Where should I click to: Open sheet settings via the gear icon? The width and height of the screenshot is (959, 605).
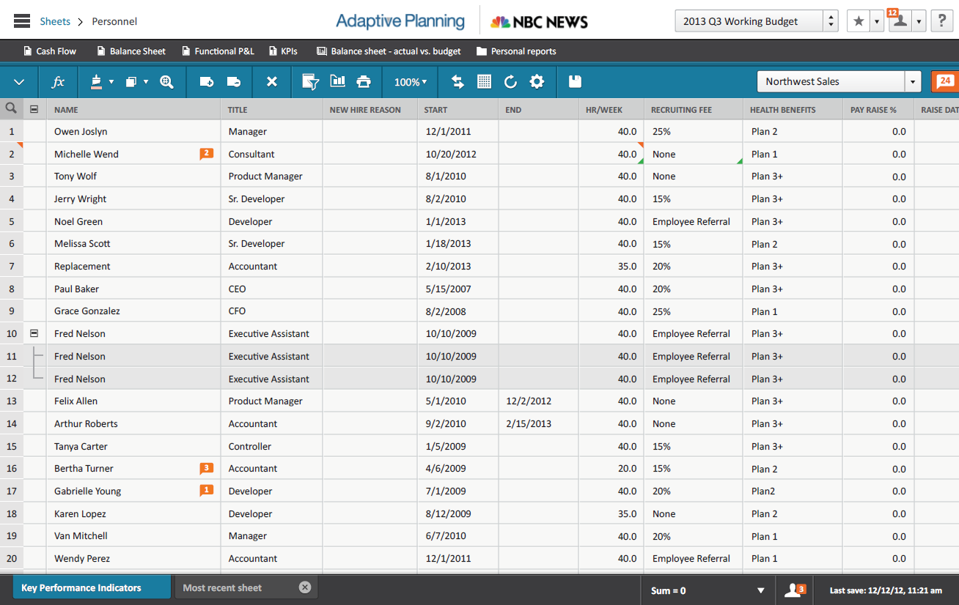tap(537, 81)
